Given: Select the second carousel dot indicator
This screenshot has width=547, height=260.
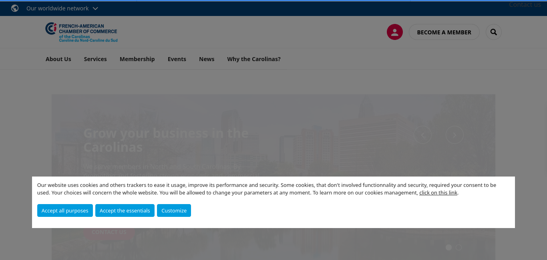Looking at the screenshot, I should click(x=459, y=248).
